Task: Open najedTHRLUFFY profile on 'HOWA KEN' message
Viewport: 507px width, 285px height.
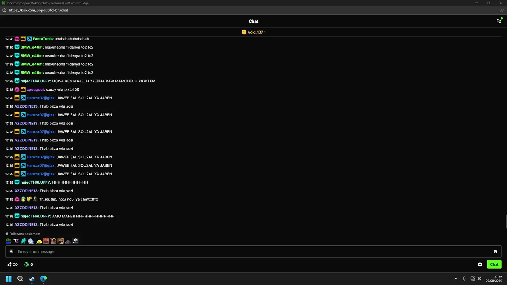Action: pyautogui.click(x=35, y=81)
